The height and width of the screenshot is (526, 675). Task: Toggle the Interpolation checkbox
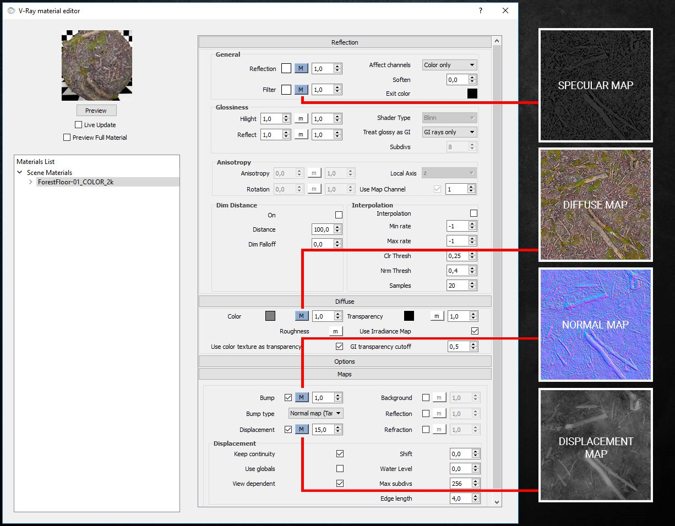click(473, 213)
